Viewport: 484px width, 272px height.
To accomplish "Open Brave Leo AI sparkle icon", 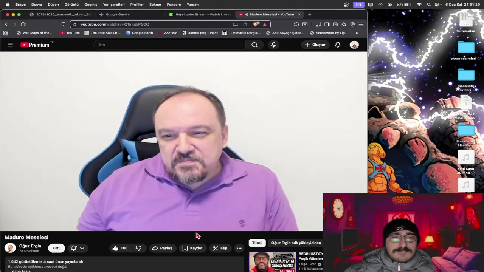I will click(344, 24).
